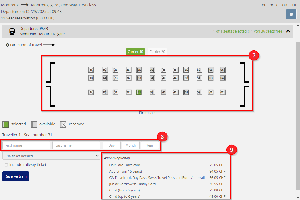Pick available seat 34
Viewport: 300px width, 200px height.
[x=152, y=78]
